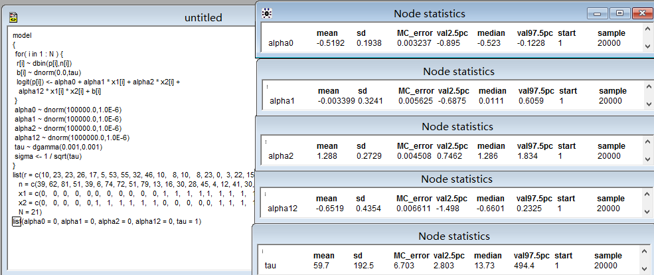The width and height of the screenshot is (654, 275).
Task: Click the Node statistics window icon for alpha0
Action: [267, 13]
